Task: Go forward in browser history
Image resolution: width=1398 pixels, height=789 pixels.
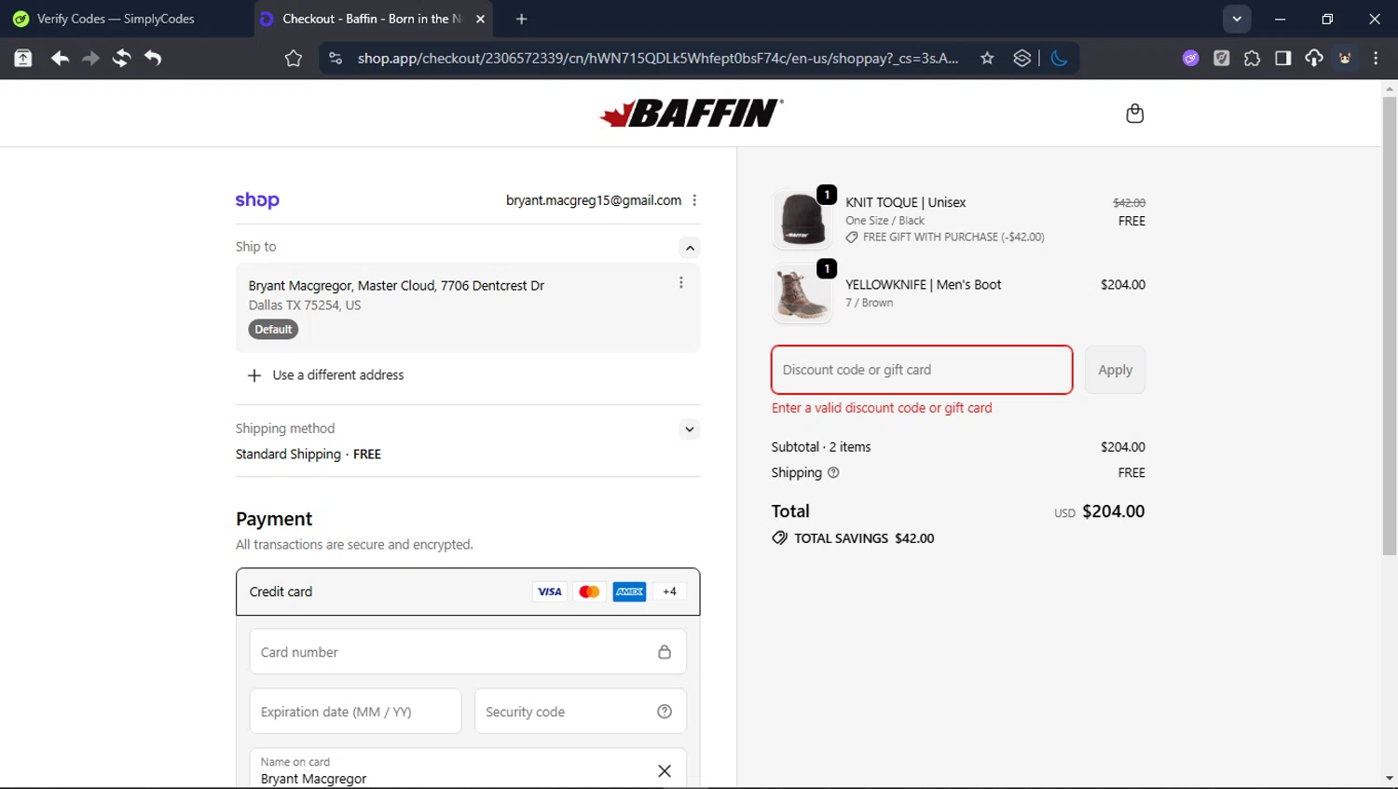Action: point(90,59)
